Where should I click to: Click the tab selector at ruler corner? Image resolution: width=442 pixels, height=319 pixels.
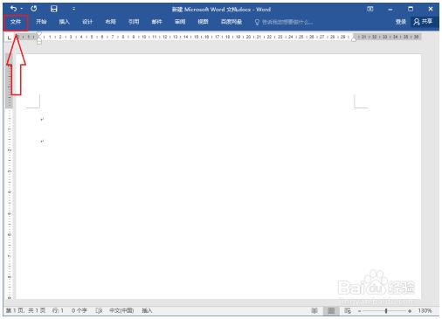pos(10,38)
